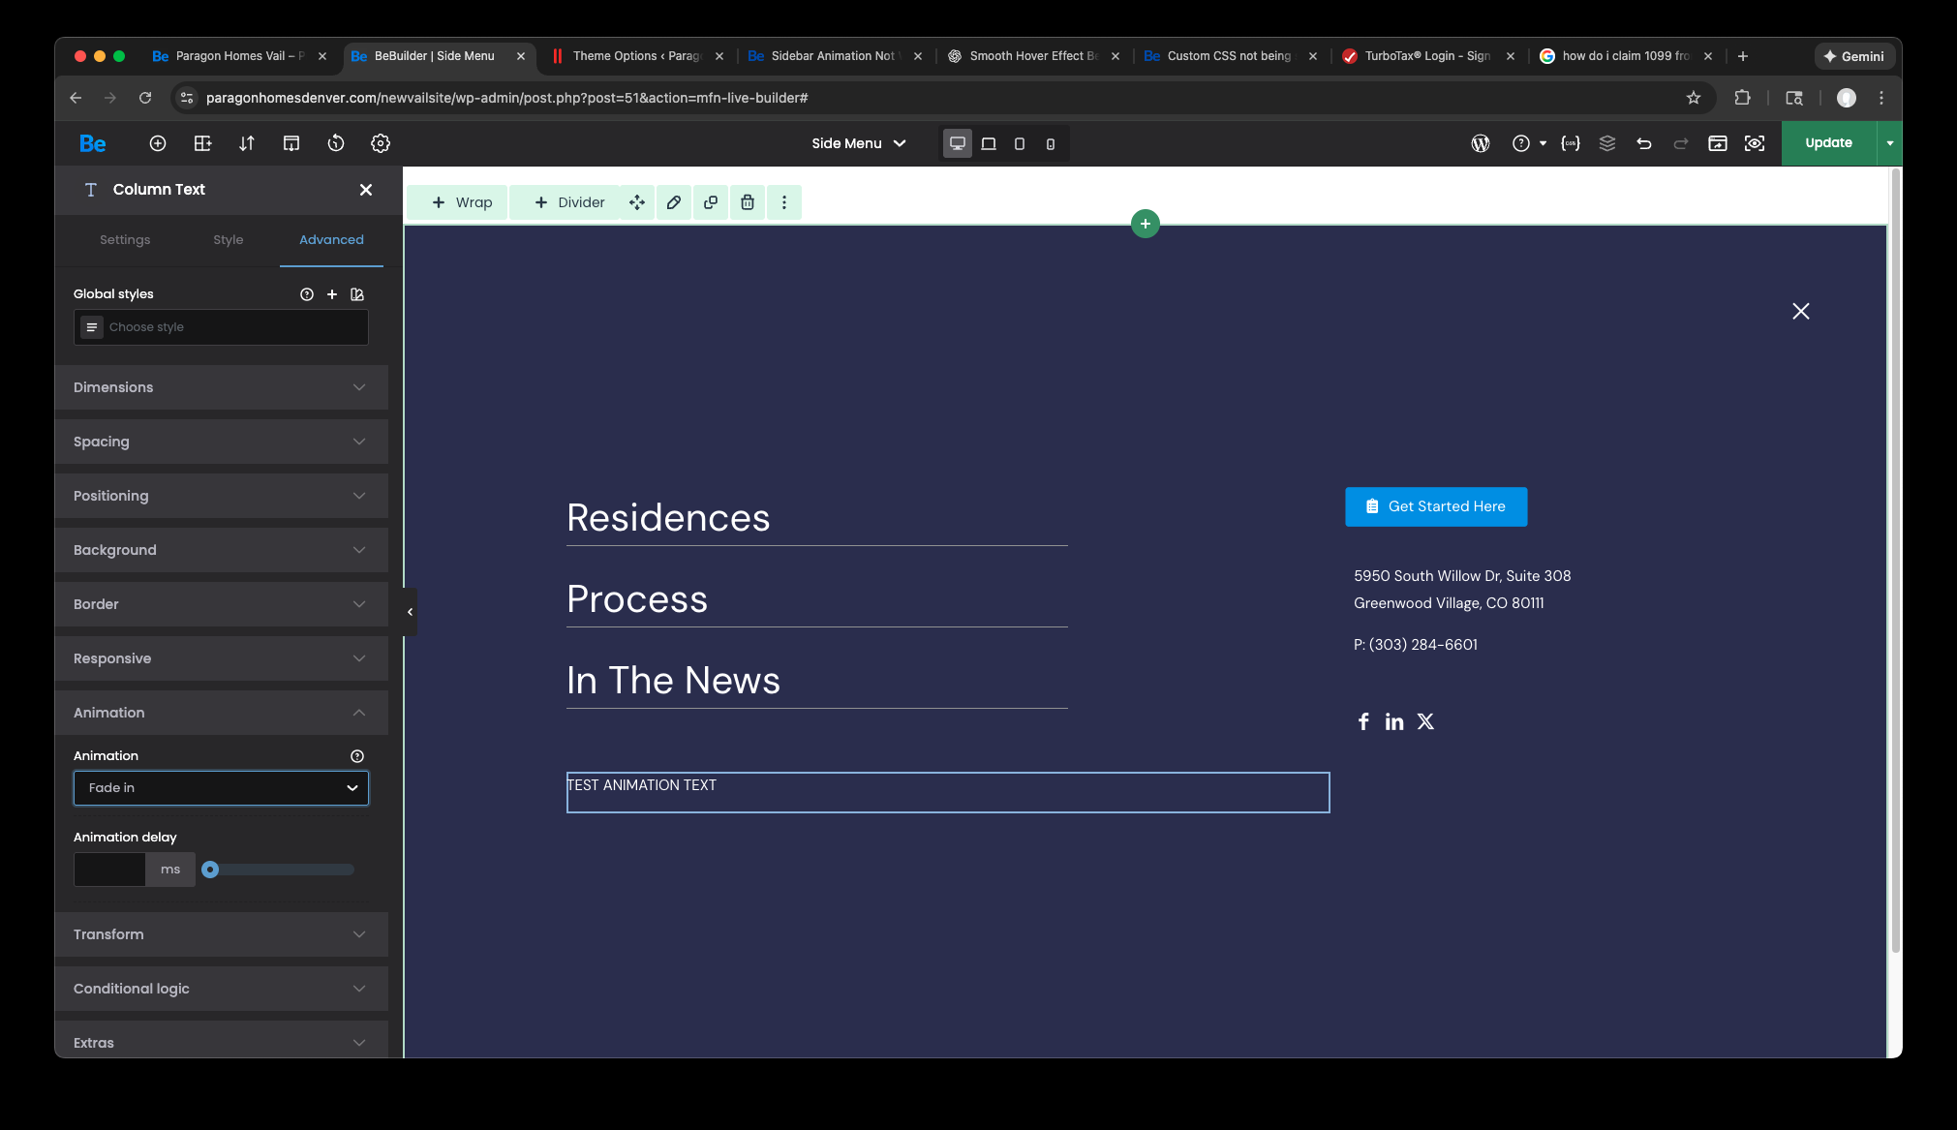Click the pencil edit icon

click(x=674, y=202)
